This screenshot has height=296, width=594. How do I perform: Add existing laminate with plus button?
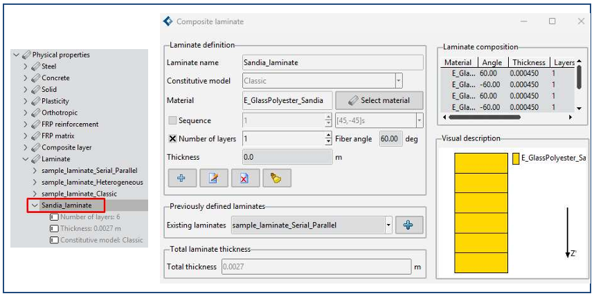(x=408, y=225)
